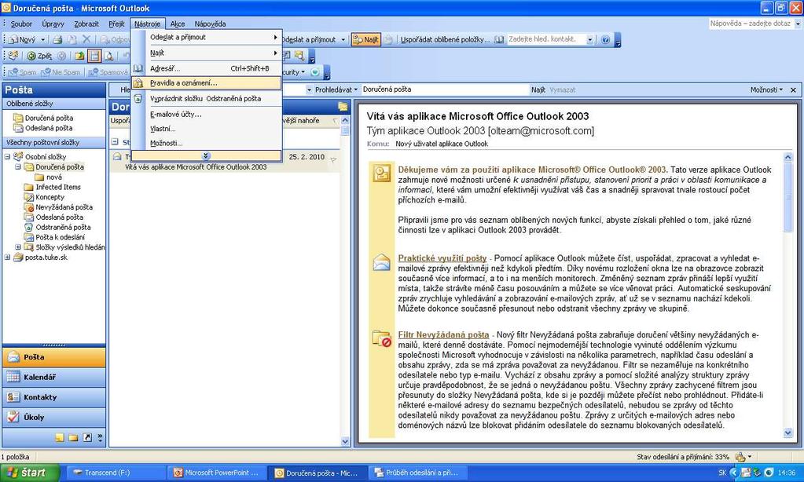Screen dimensions: 804x482
Task: Click the up-one-level folder icon
Action: pos(79,56)
